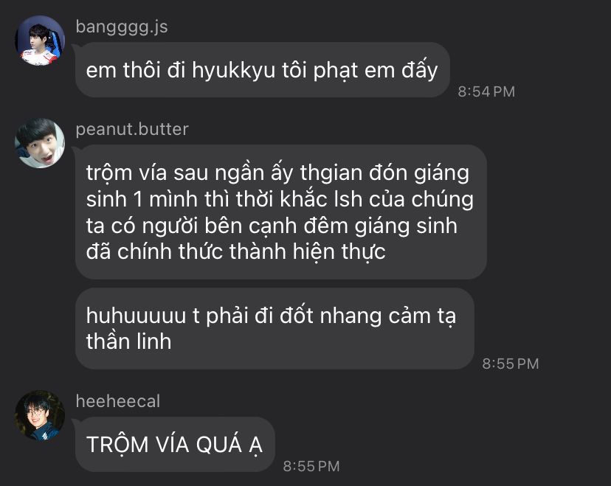The width and height of the screenshot is (611, 486).
Task: Open bangggg.js profile picture
Action: point(40,41)
